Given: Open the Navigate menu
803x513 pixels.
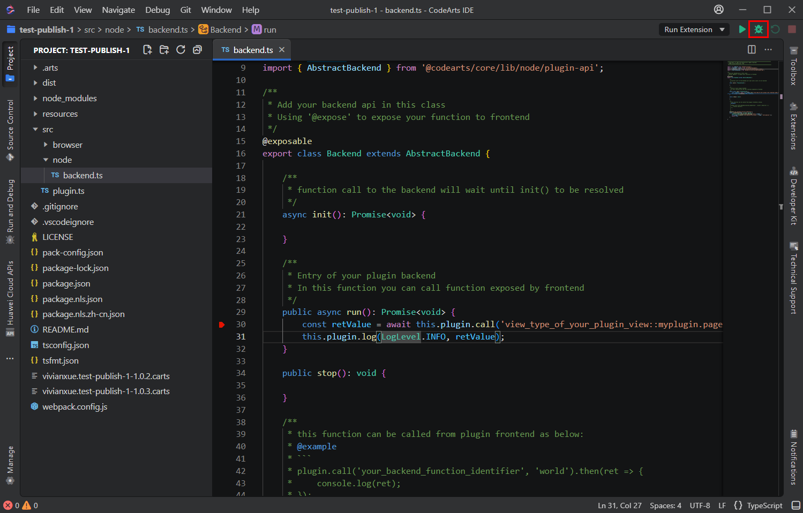Looking at the screenshot, I should click(x=118, y=10).
